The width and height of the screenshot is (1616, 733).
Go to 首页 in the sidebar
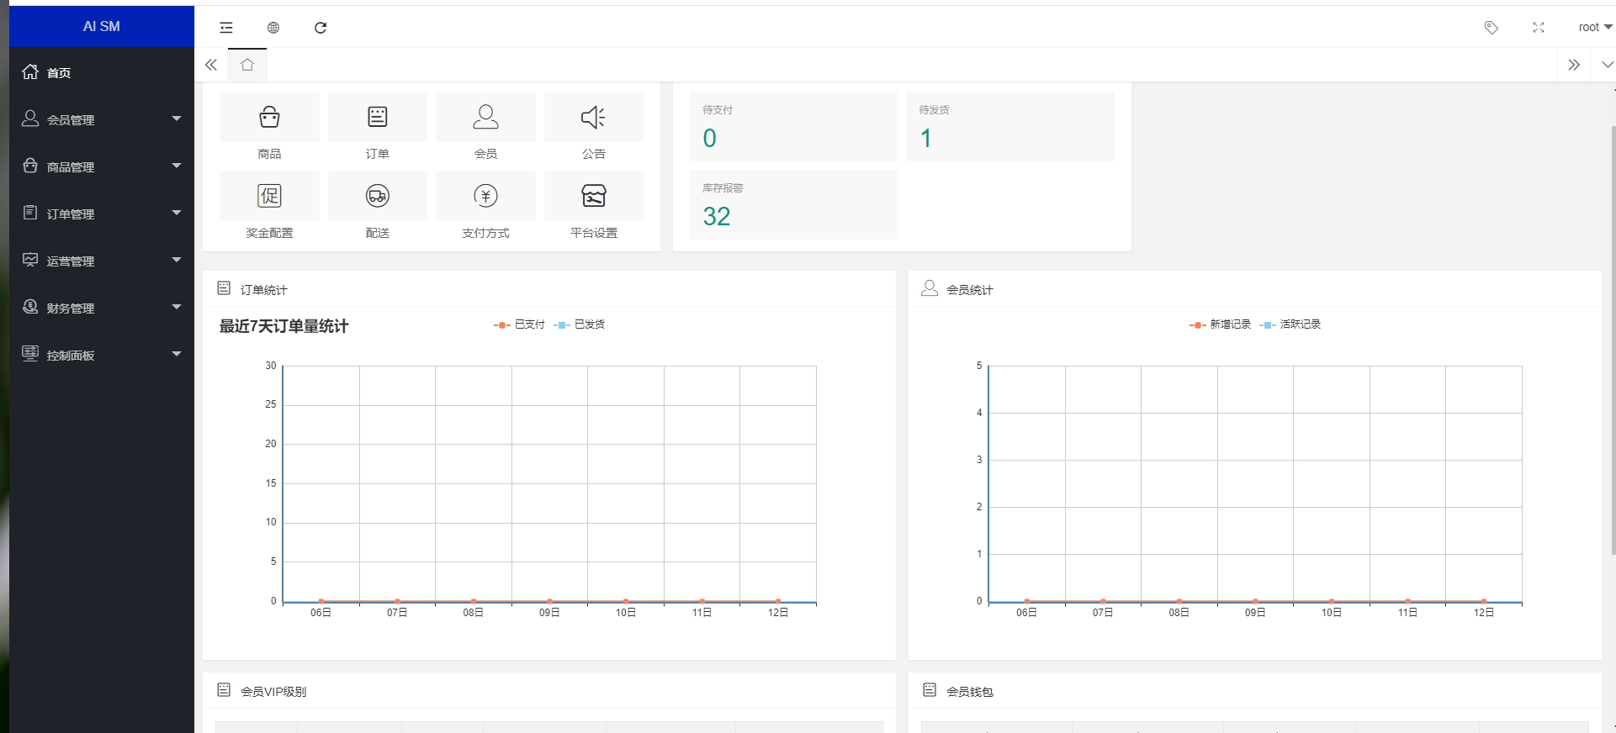point(101,72)
